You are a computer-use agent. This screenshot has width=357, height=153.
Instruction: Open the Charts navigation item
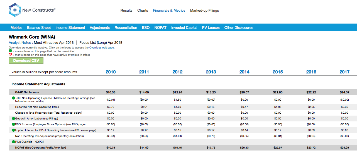coord(143,11)
